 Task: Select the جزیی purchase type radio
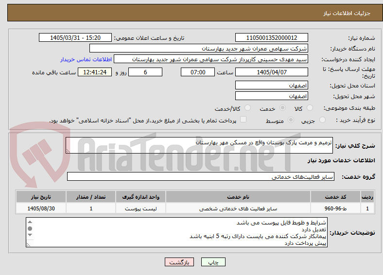tap(322, 120)
